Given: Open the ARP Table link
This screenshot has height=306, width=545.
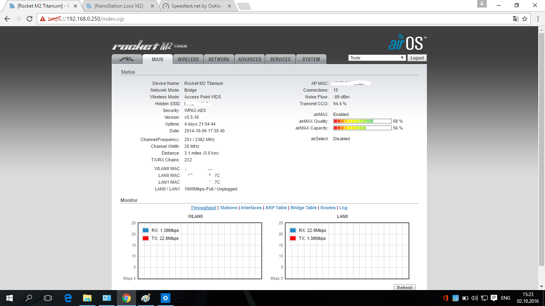Looking at the screenshot, I should pyautogui.click(x=276, y=208).
